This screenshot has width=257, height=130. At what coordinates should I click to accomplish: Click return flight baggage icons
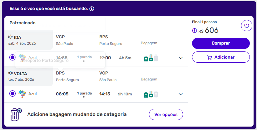click(x=151, y=94)
